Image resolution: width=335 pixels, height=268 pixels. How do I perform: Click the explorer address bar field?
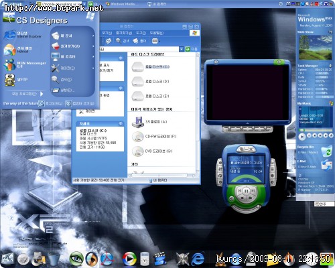coord(139,49)
